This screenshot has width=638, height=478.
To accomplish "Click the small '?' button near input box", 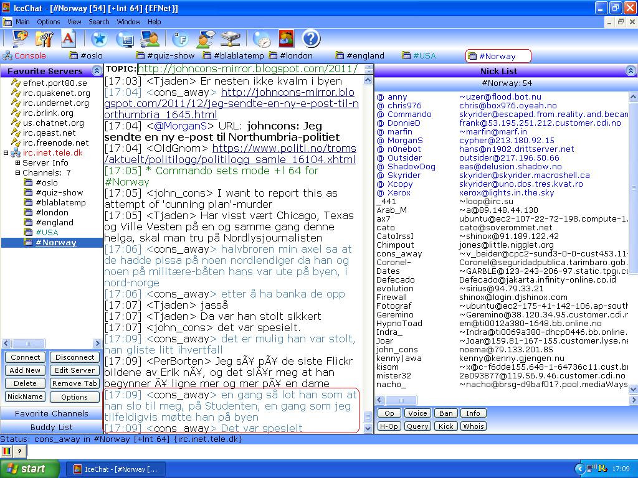I will pos(19,451).
